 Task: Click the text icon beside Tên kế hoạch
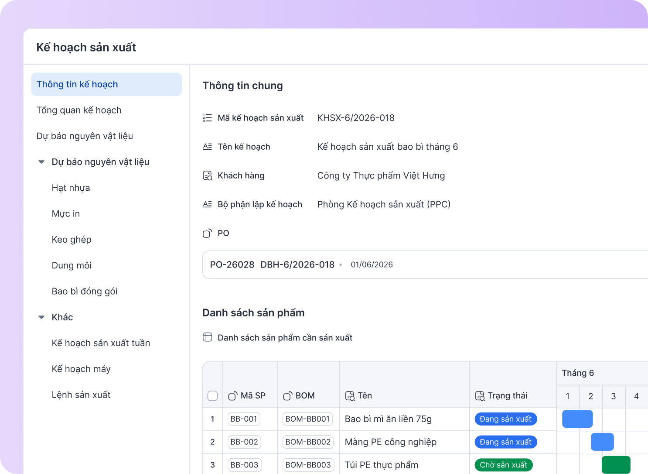(208, 147)
